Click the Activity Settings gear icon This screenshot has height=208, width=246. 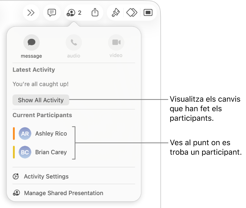point(16,176)
